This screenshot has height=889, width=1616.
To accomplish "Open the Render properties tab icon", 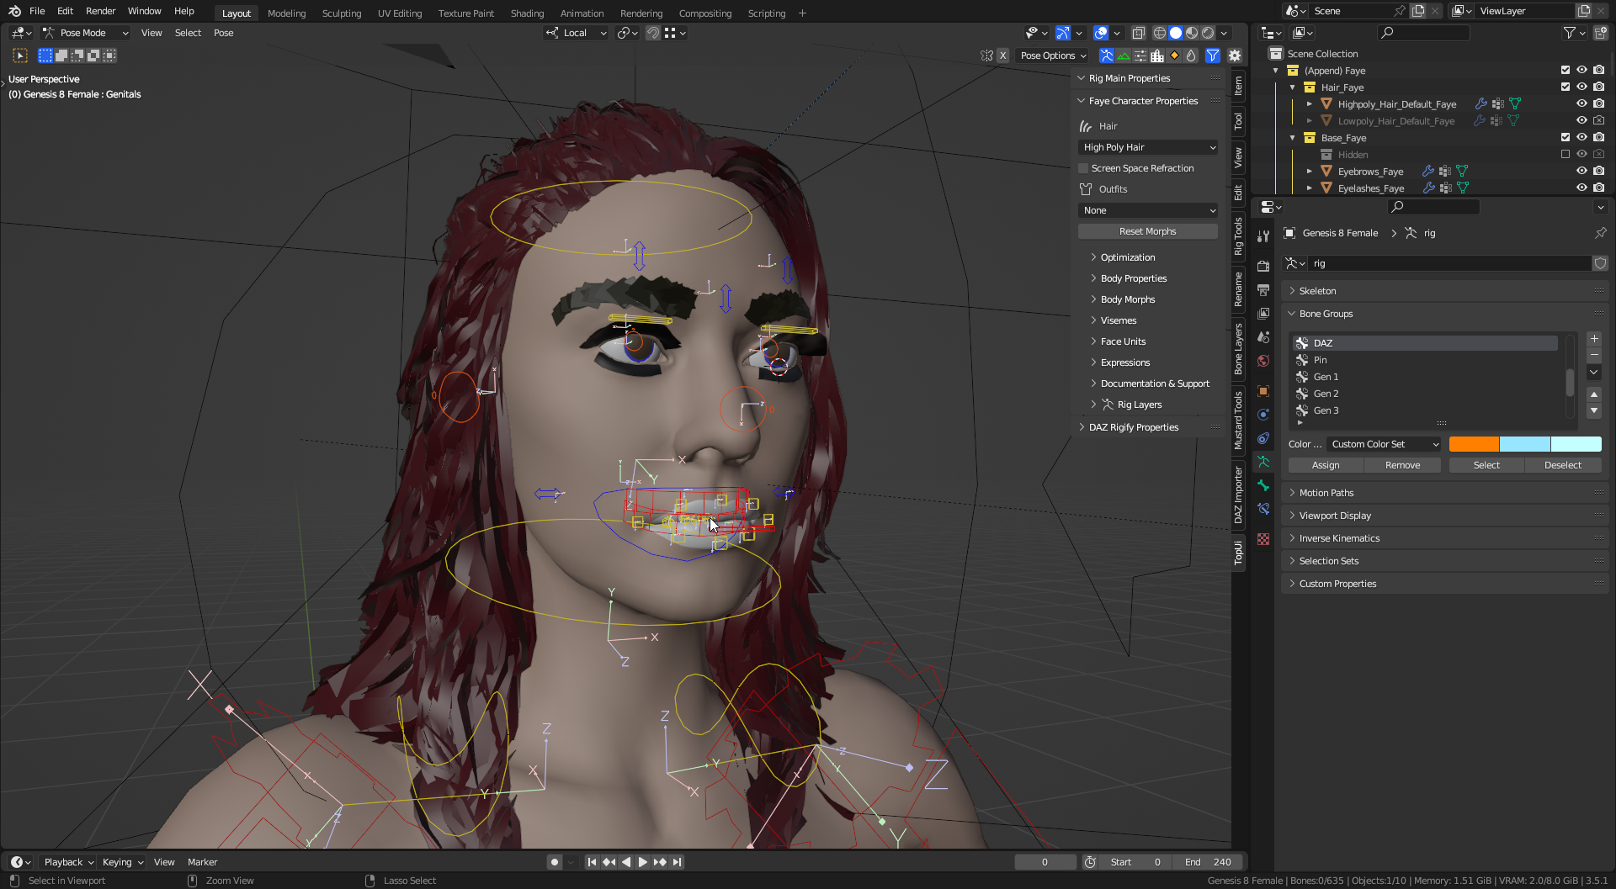I will 1263,266.
